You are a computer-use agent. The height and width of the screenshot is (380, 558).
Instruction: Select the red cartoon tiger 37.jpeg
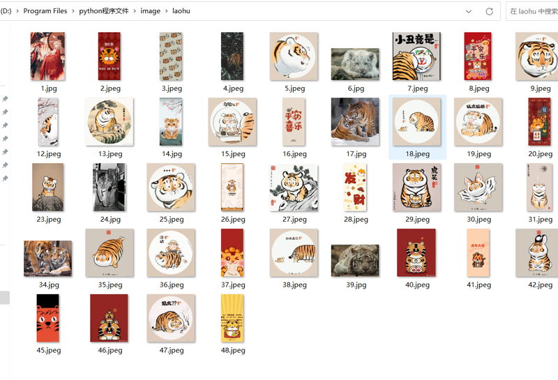232,253
